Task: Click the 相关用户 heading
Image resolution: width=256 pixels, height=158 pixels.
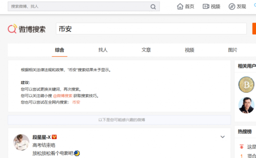Action: pyautogui.click(x=247, y=66)
